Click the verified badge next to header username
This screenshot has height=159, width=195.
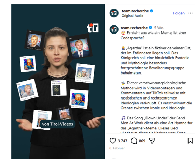152,11
